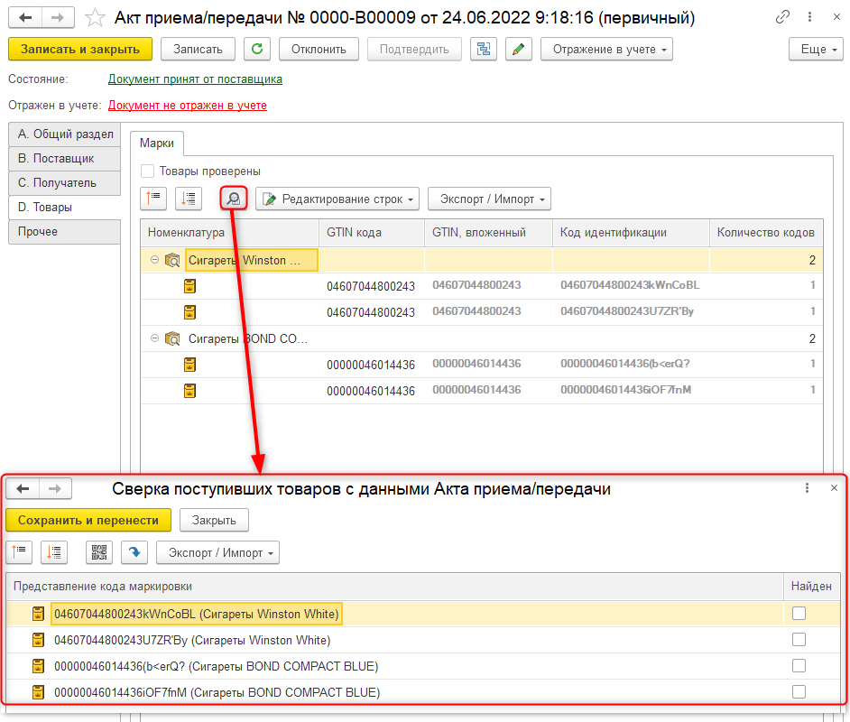Image resolution: width=850 pixels, height=722 pixels.
Task: Click the green refresh icon in the toolbar
Action: point(257,50)
